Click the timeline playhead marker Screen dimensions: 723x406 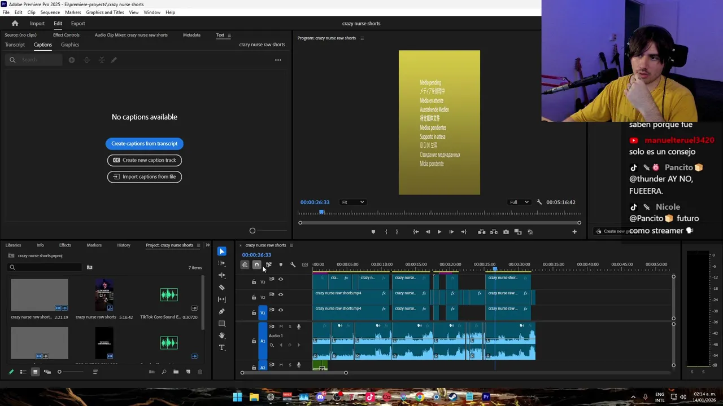click(495, 269)
